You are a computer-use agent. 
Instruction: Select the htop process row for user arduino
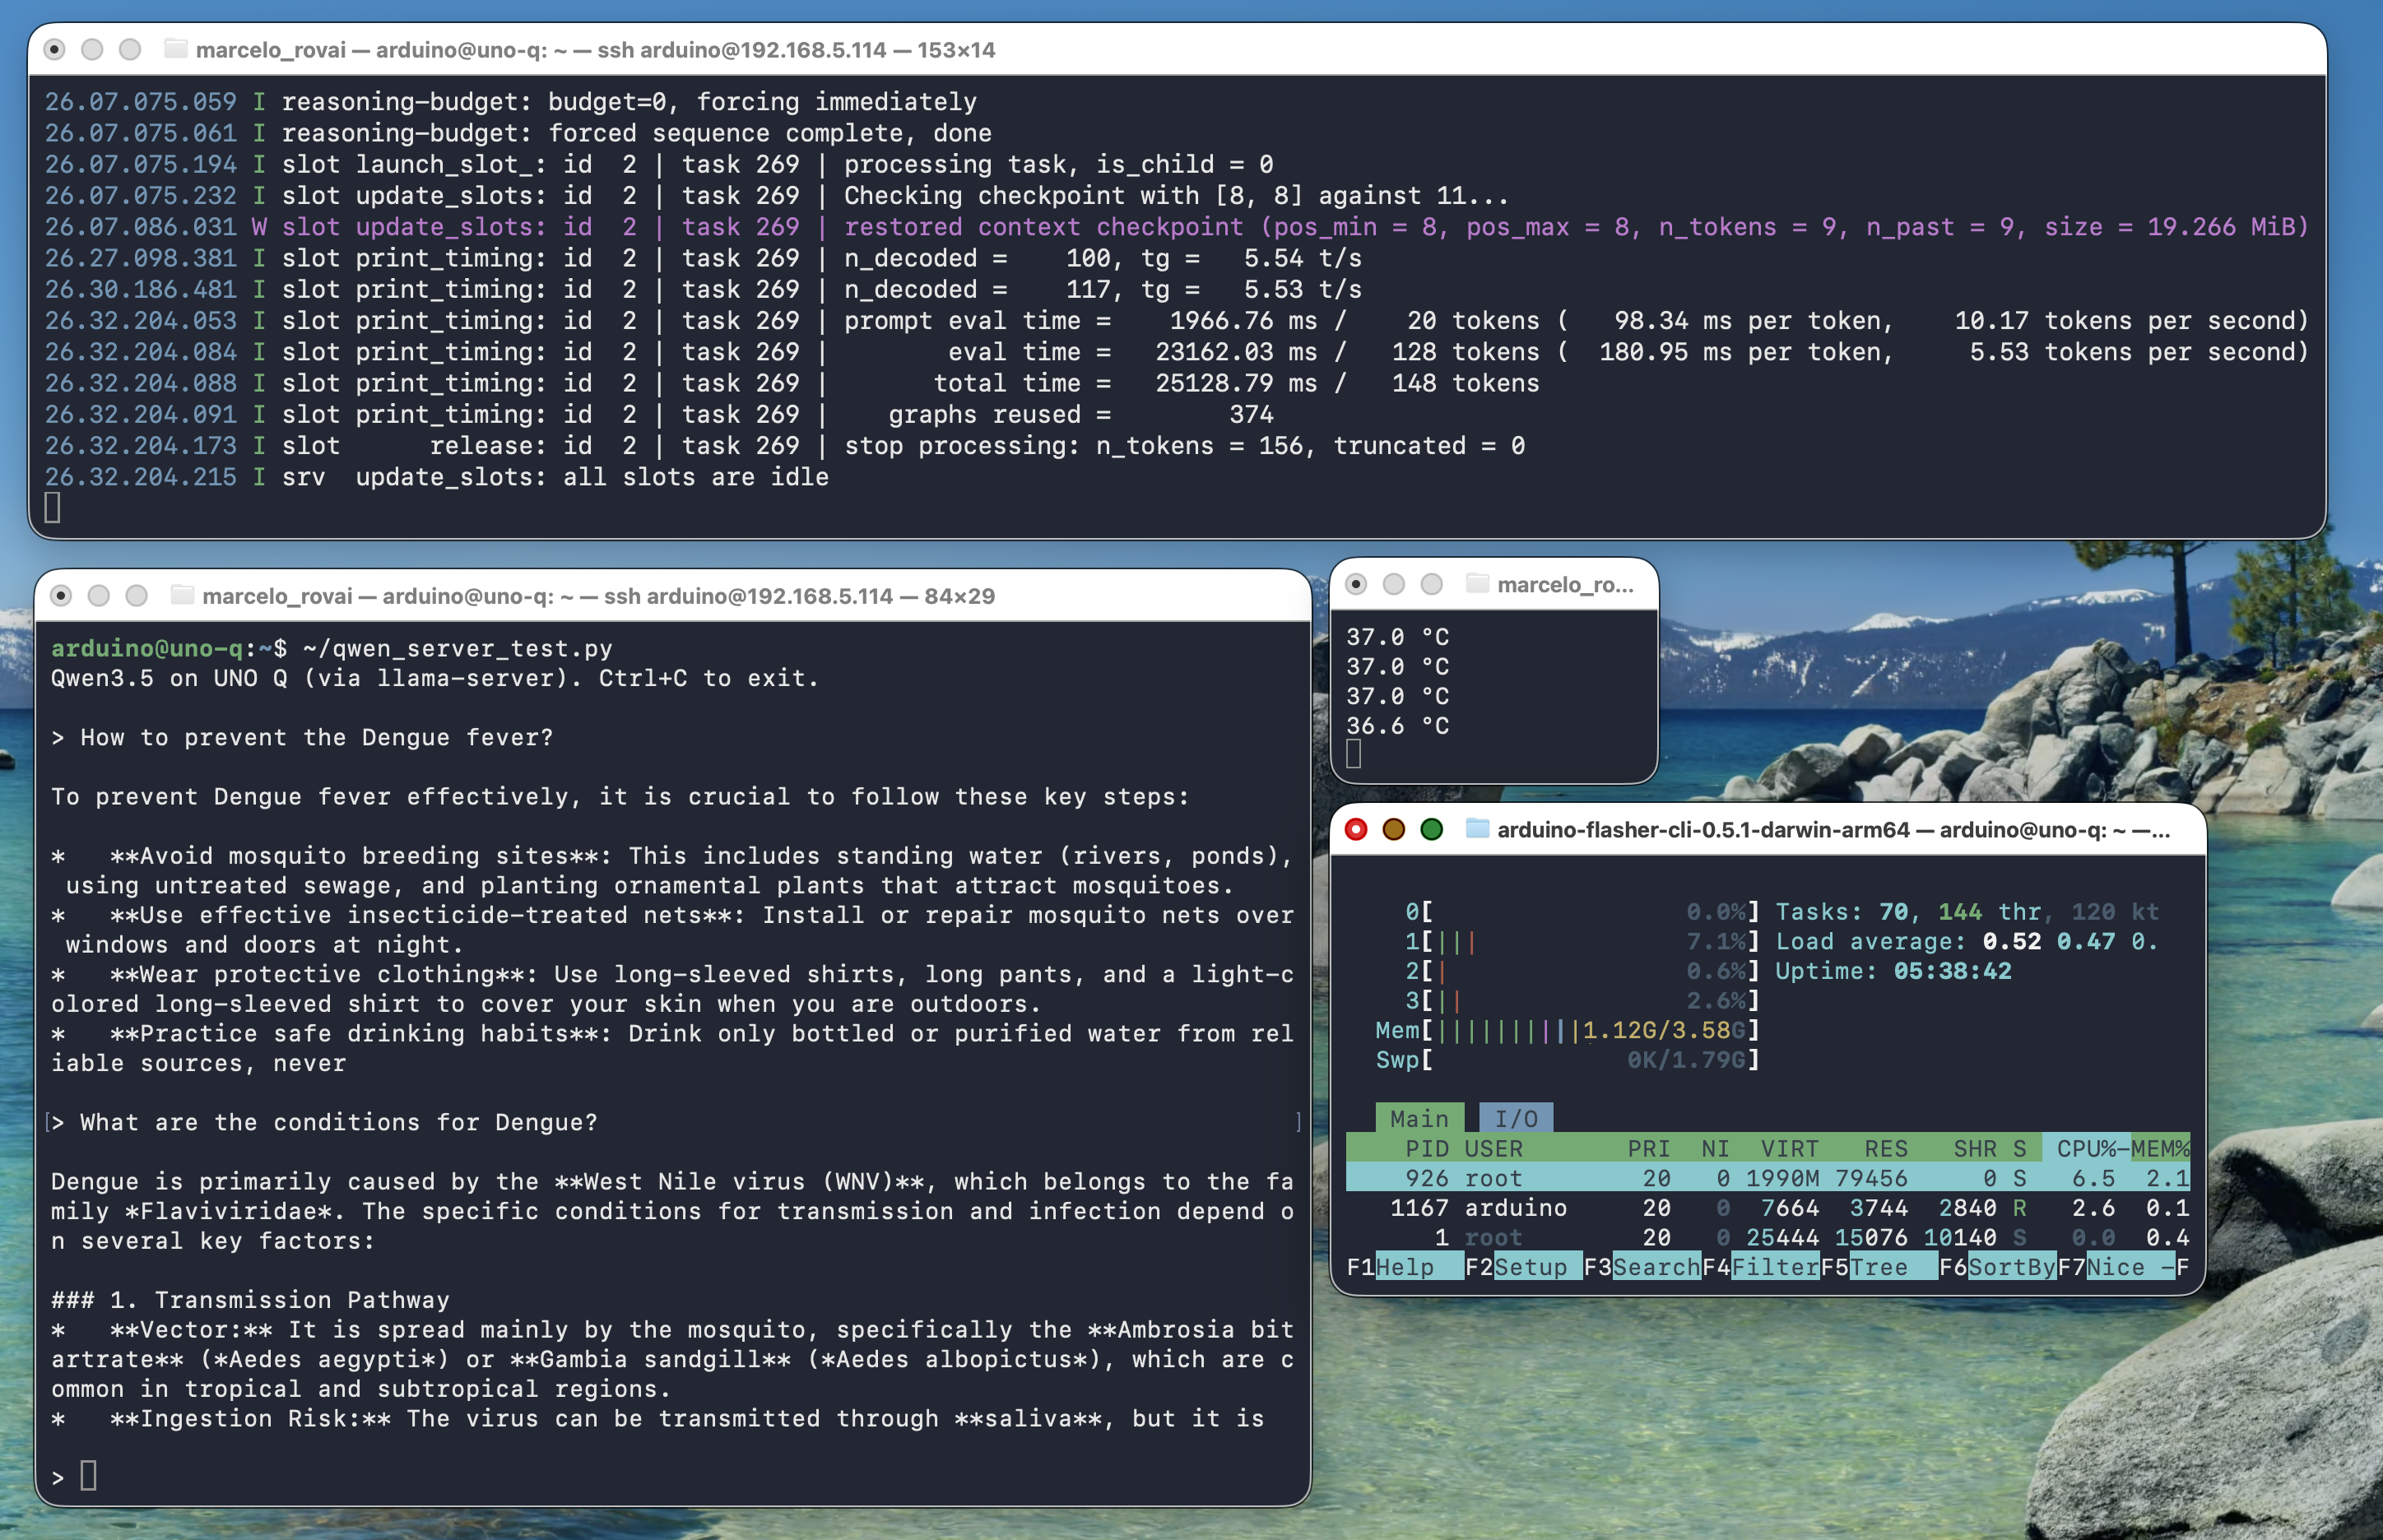[1768, 1207]
